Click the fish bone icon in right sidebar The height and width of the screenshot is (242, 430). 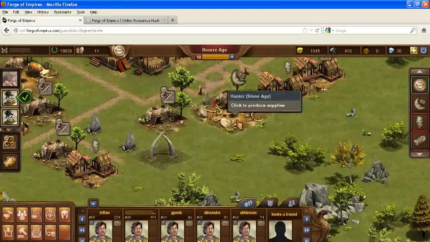[x=420, y=141]
